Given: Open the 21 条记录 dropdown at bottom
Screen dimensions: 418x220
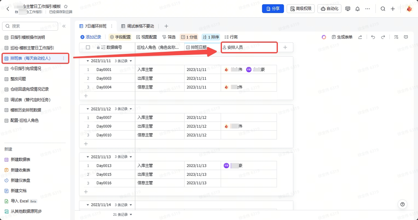Looking at the screenshot, I should pyautogui.click(x=123, y=214).
